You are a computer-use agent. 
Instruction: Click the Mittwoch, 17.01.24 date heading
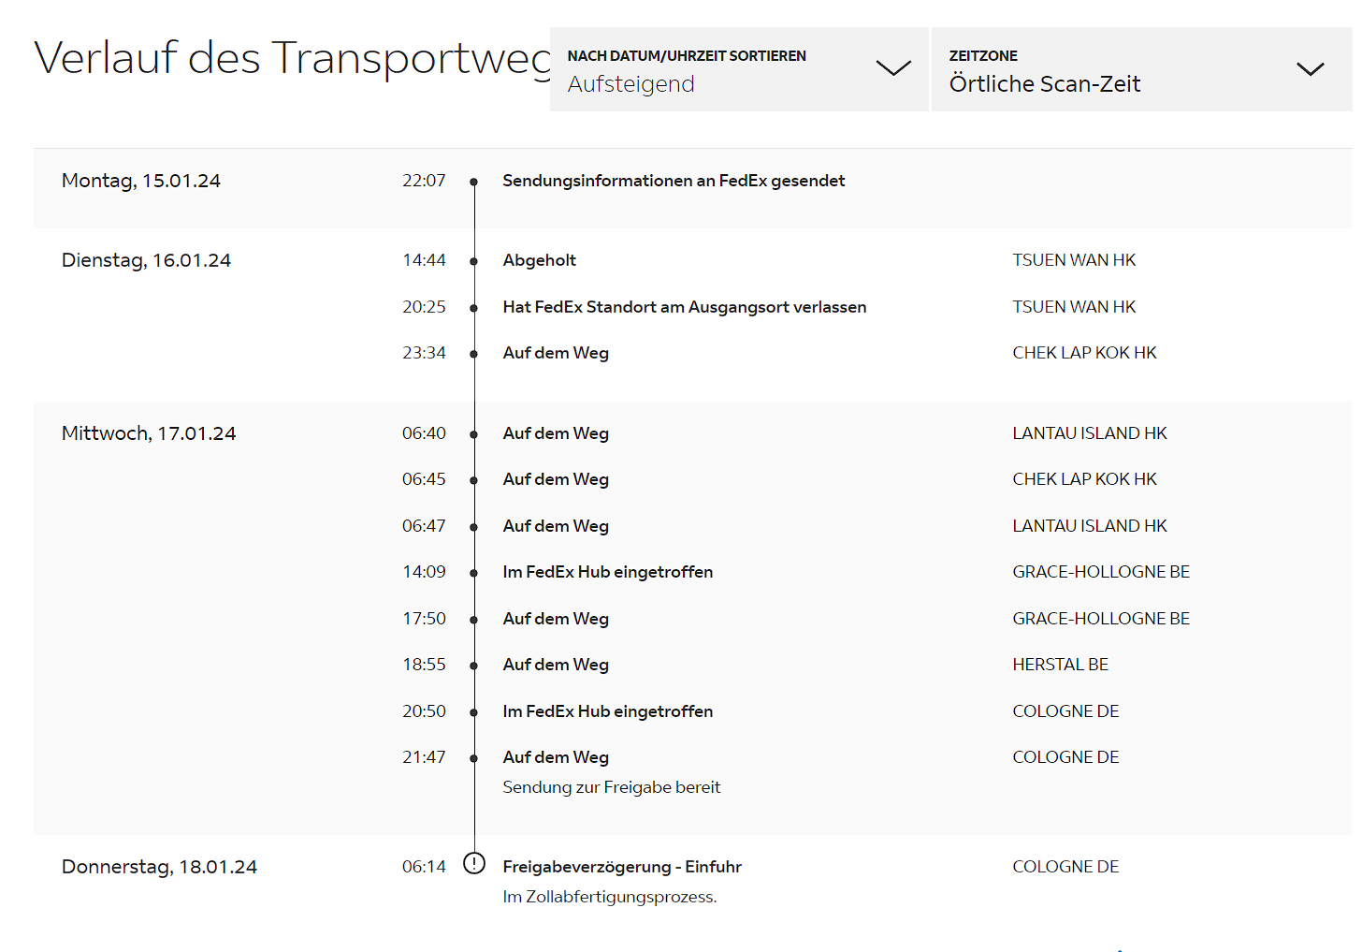pos(149,433)
